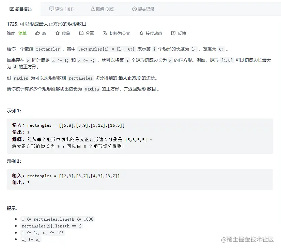Screen dimensions: 281x250
Task: Click constraint rectangles.length <= 1000
Action: (58, 219)
